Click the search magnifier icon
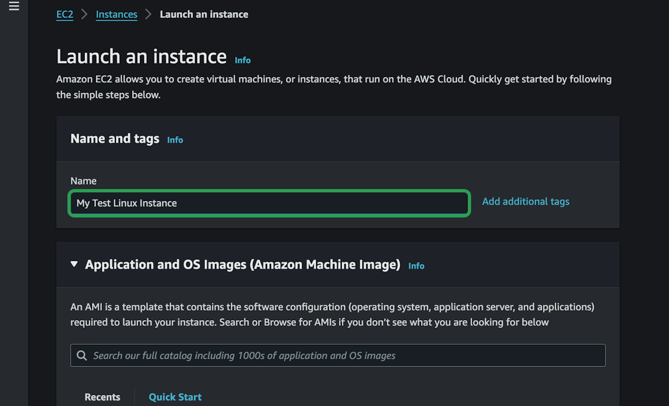The width and height of the screenshot is (669, 406). (82, 355)
